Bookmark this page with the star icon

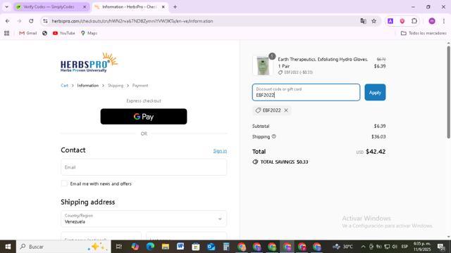coord(373,21)
